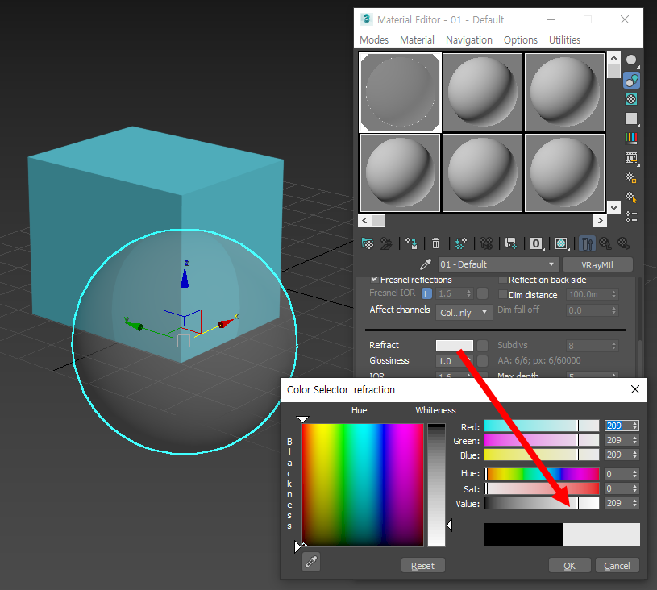
Task: Click map button next to Fresnel IOR
Action: pyautogui.click(x=483, y=293)
